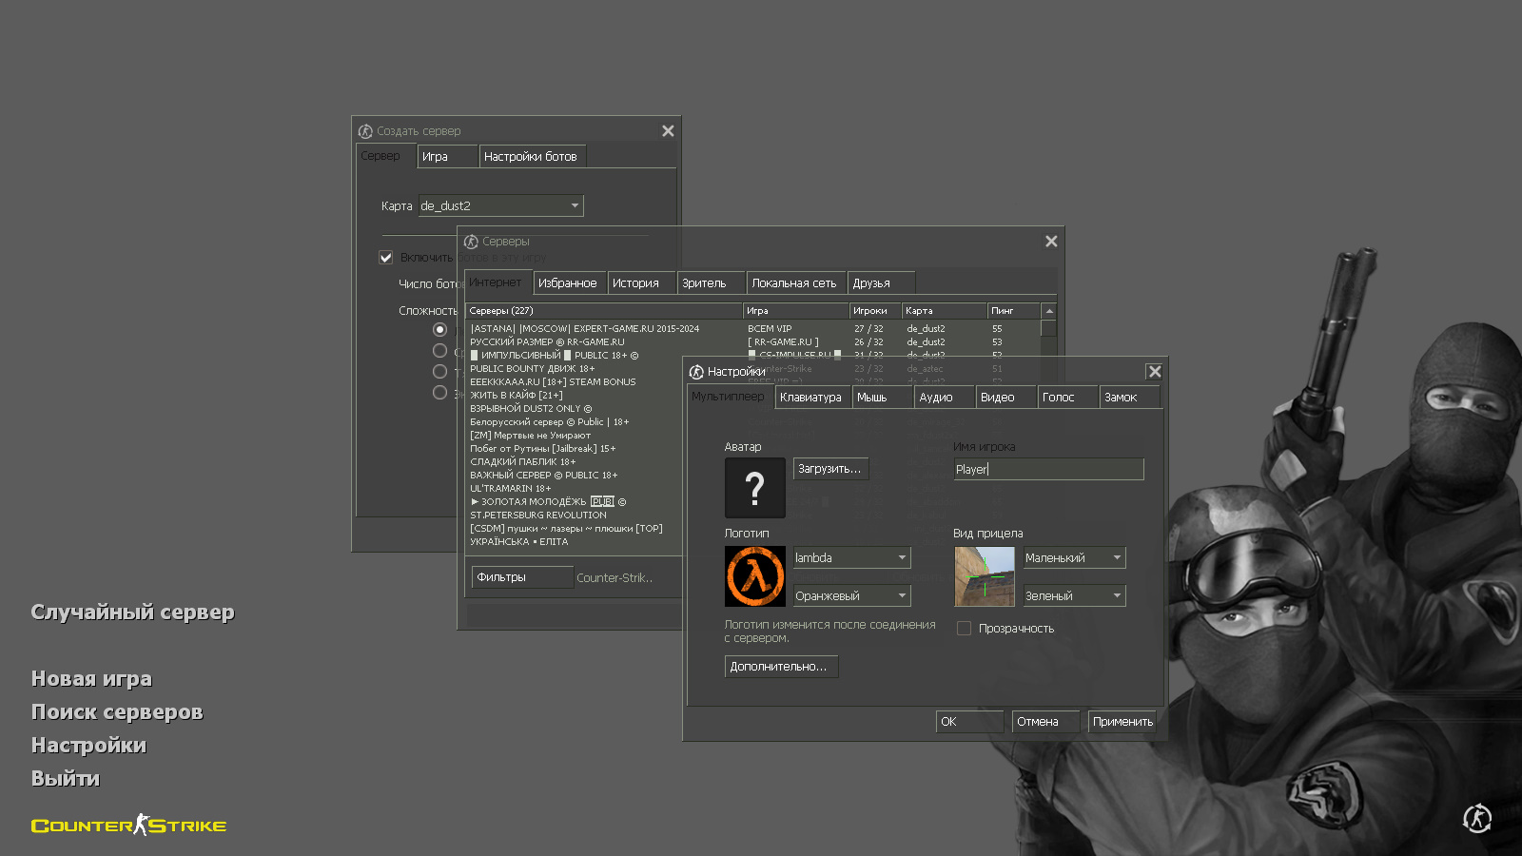Viewport: 1522px width, 856px height.
Task: Enable the Прозрачность crosshair checkbox
Action: tap(964, 629)
